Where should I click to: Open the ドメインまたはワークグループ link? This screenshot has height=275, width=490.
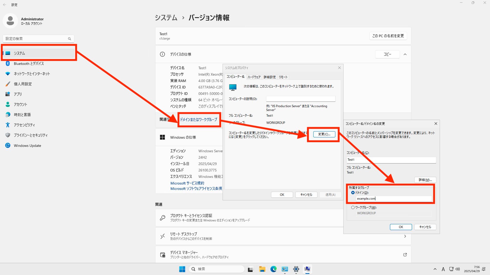[x=198, y=120]
